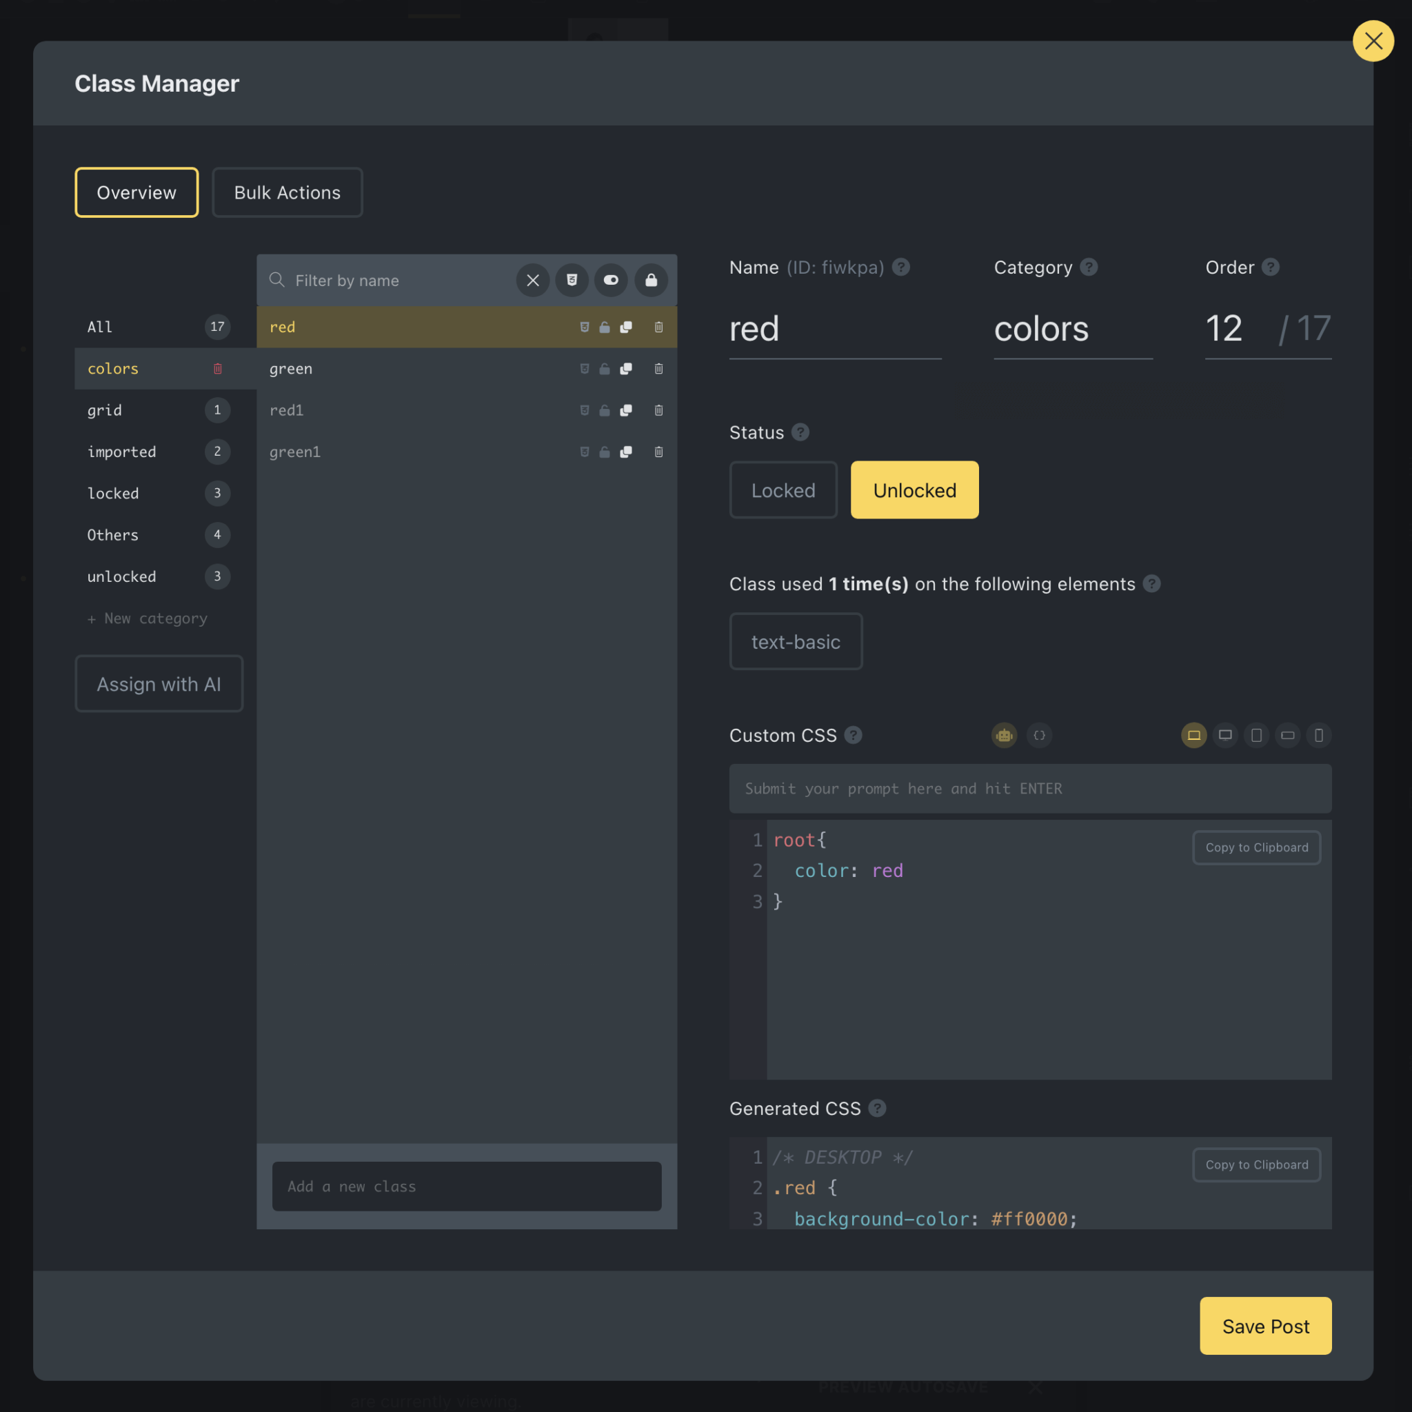Image resolution: width=1412 pixels, height=1412 pixels.
Task: Click the Save Post button
Action: [1266, 1326]
